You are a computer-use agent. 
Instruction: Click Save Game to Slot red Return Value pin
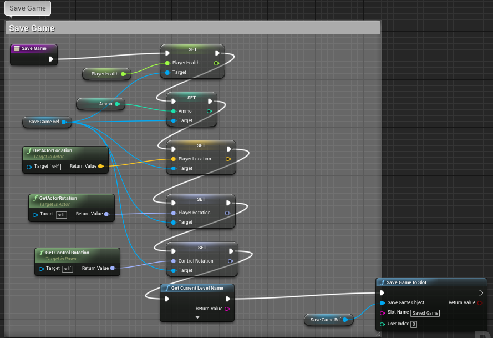tap(480, 303)
